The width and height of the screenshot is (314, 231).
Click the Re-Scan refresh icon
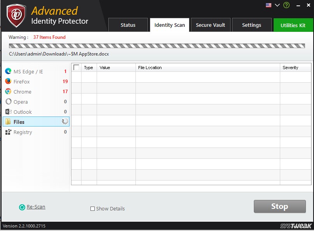(x=22, y=207)
